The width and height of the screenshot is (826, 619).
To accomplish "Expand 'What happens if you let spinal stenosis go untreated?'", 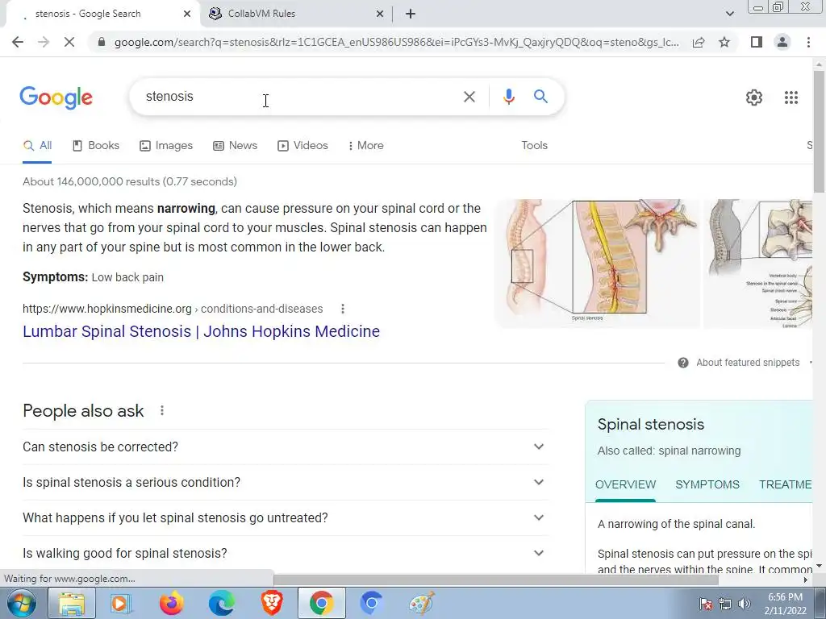I will pyautogui.click(x=286, y=518).
